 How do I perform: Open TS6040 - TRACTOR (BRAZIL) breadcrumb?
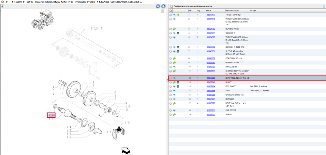click(x=46, y=2)
